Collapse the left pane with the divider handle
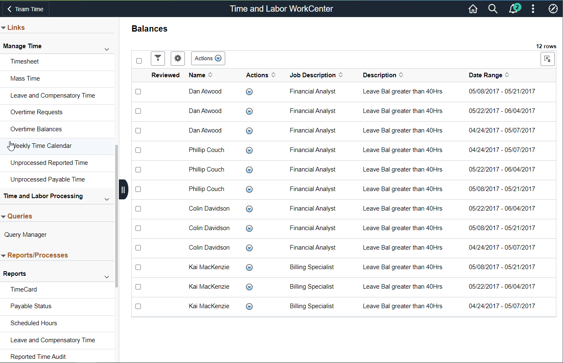This screenshot has width=563, height=363. [123, 189]
